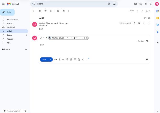The image size is (160, 113).
Task: Attach a file with the paperclip
Action: click(x=59, y=60)
